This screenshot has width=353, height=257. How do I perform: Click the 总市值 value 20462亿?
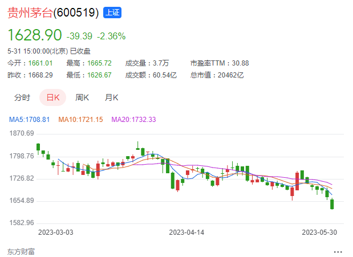[230, 75]
